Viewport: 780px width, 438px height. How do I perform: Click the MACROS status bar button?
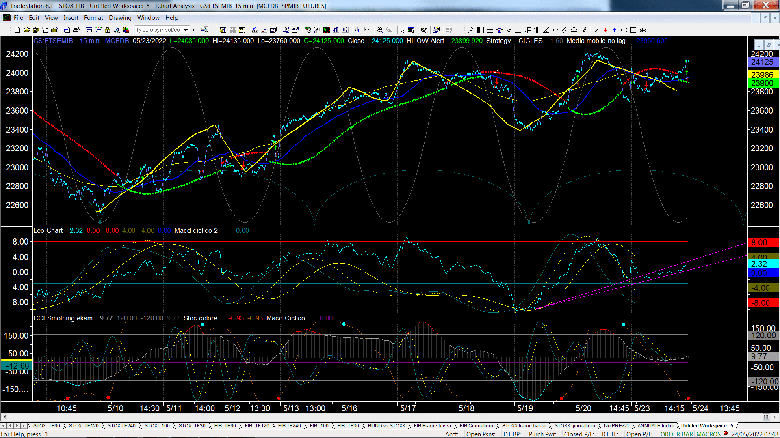[708, 434]
